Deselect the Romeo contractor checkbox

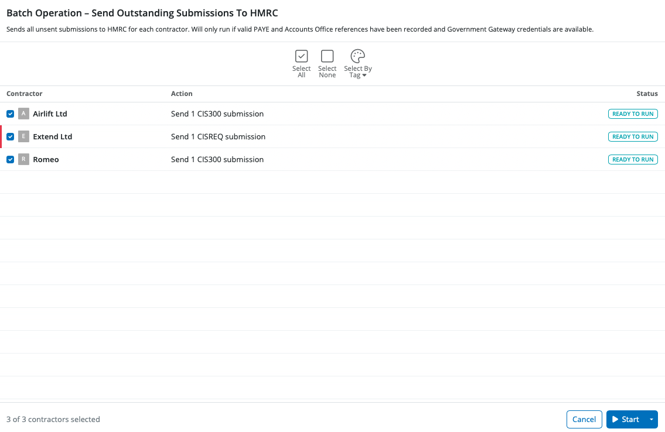click(x=10, y=159)
